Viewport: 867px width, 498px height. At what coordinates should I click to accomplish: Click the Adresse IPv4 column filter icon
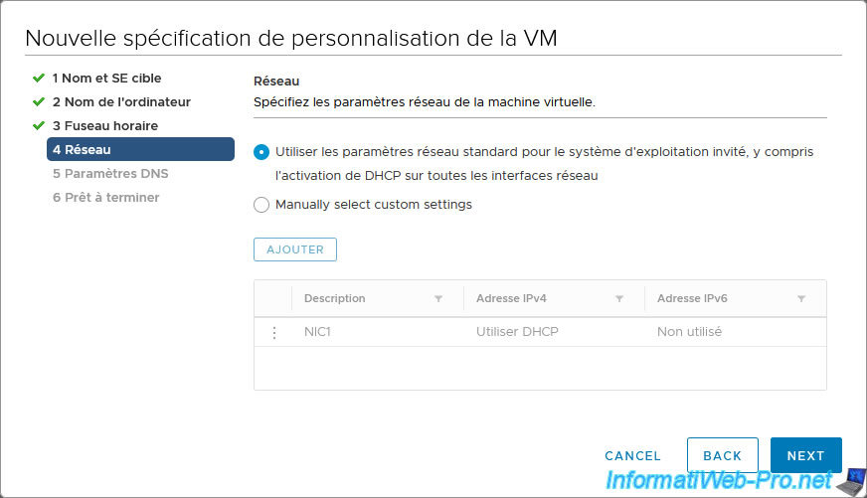(x=619, y=299)
